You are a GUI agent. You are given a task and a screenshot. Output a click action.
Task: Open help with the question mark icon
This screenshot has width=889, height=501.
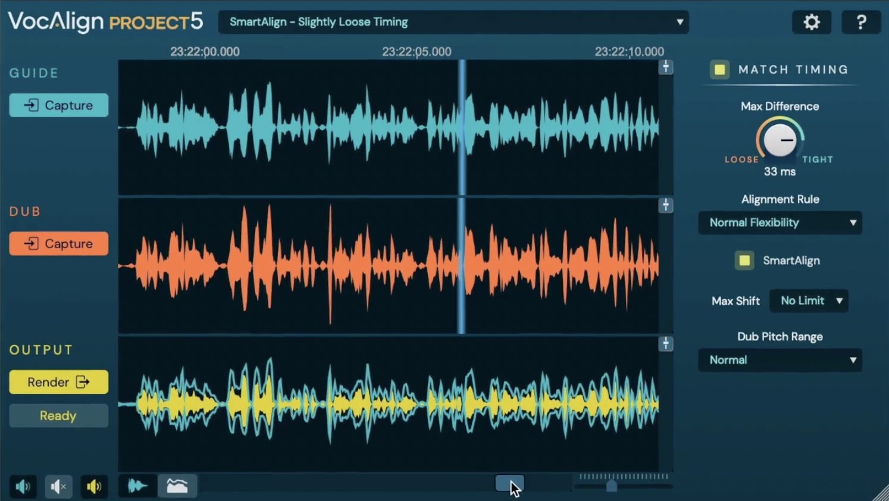860,23
